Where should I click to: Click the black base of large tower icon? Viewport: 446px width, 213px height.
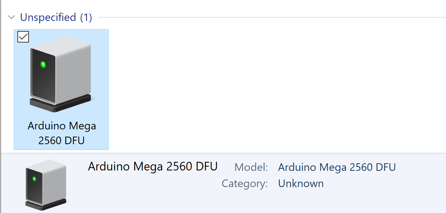point(60,104)
